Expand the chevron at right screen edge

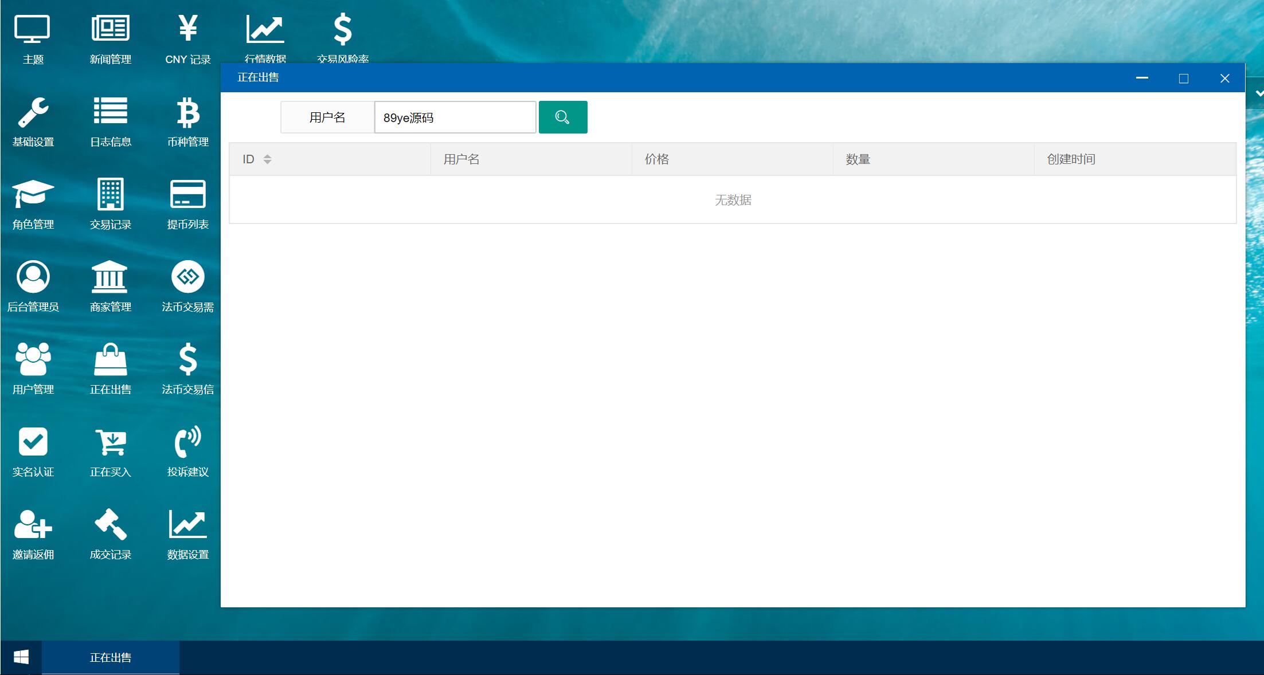click(x=1259, y=93)
